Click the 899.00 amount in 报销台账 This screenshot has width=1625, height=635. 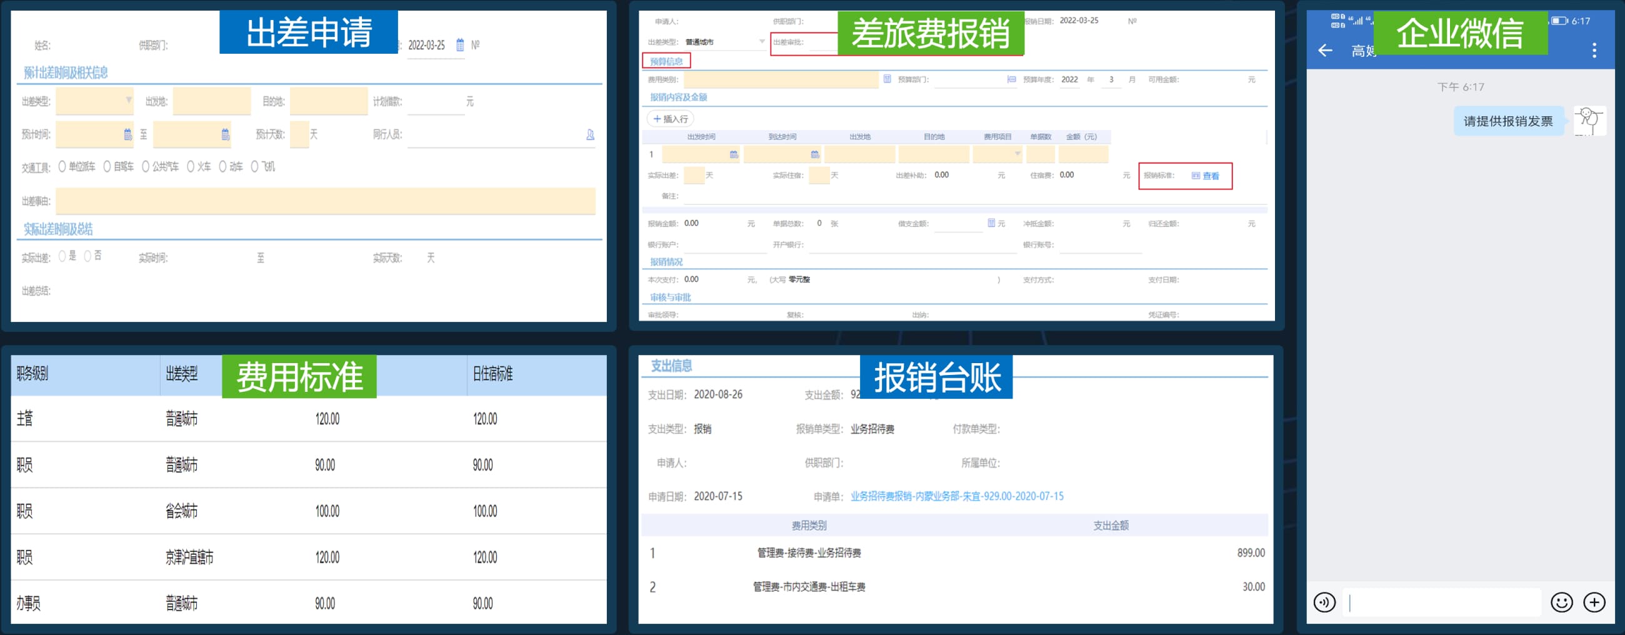[x=1251, y=553]
